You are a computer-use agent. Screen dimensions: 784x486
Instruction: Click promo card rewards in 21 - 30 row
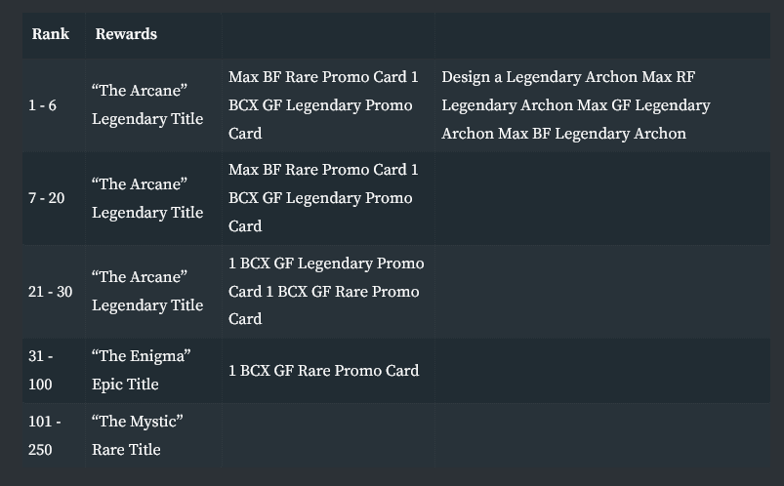[328, 292]
